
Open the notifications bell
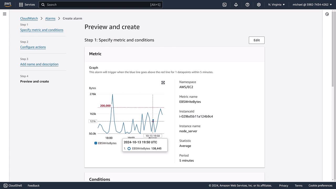pos(236,4)
